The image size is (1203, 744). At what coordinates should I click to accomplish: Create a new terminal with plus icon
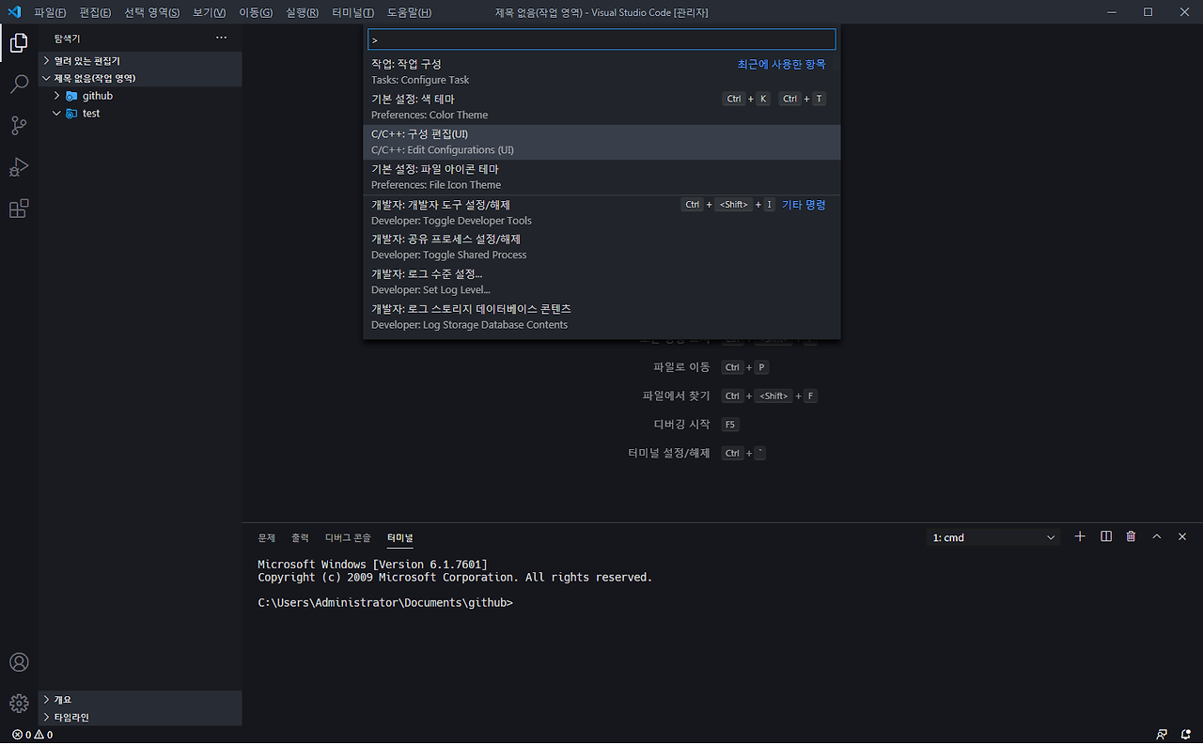click(x=1080, y=536)
